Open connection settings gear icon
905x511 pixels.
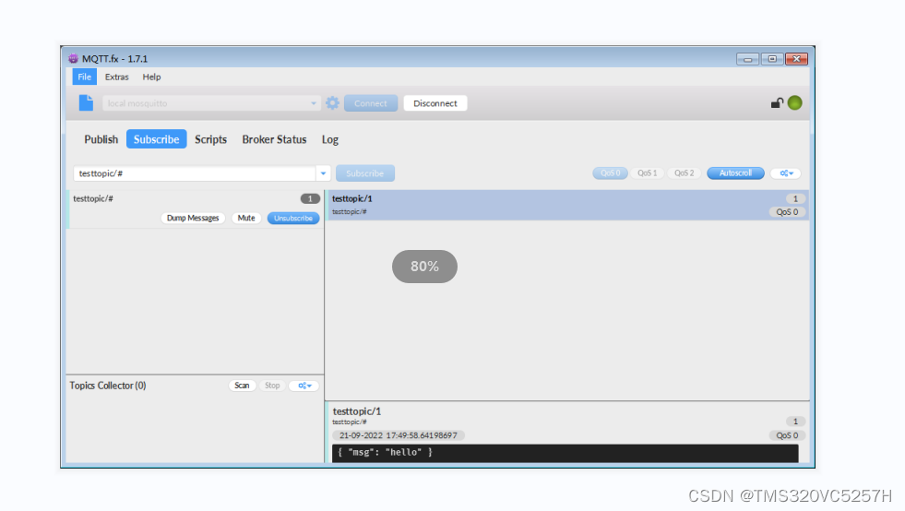332,102
